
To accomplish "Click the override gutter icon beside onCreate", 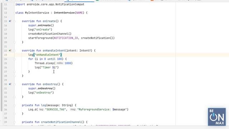I will pyautogui.click(x=10, y=21).
